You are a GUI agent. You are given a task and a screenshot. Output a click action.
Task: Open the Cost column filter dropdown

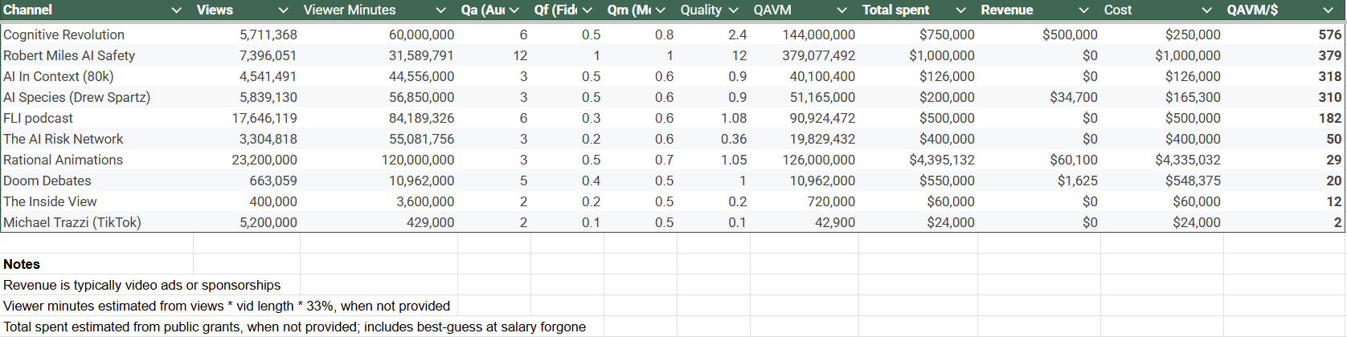coord(1206,10)
